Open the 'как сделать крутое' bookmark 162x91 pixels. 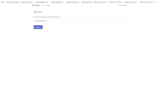[27, 2]
